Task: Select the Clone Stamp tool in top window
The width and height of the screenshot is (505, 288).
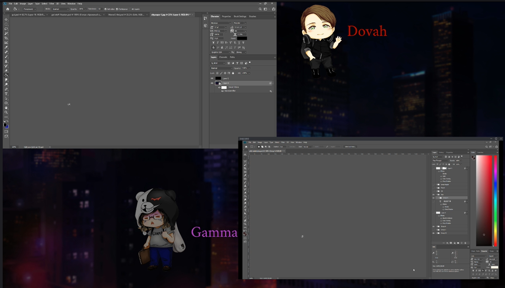Action: coord(6,61)
